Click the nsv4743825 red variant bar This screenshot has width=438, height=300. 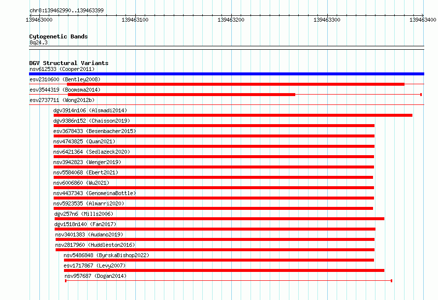[x=214, y=146]
